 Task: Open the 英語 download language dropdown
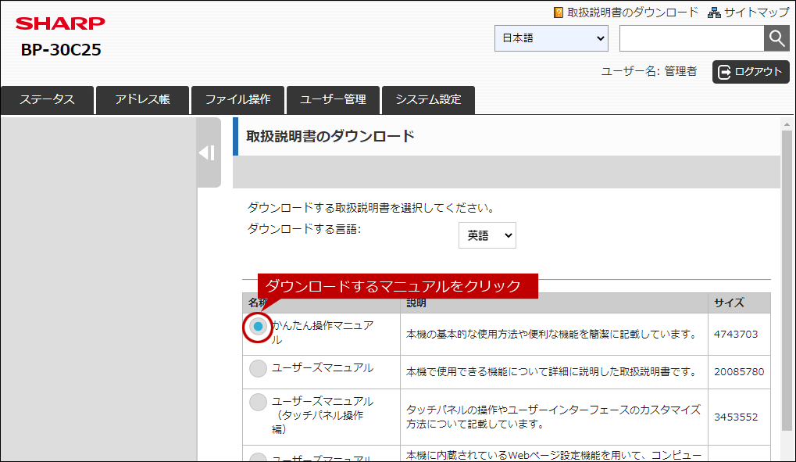click(487, 235)
